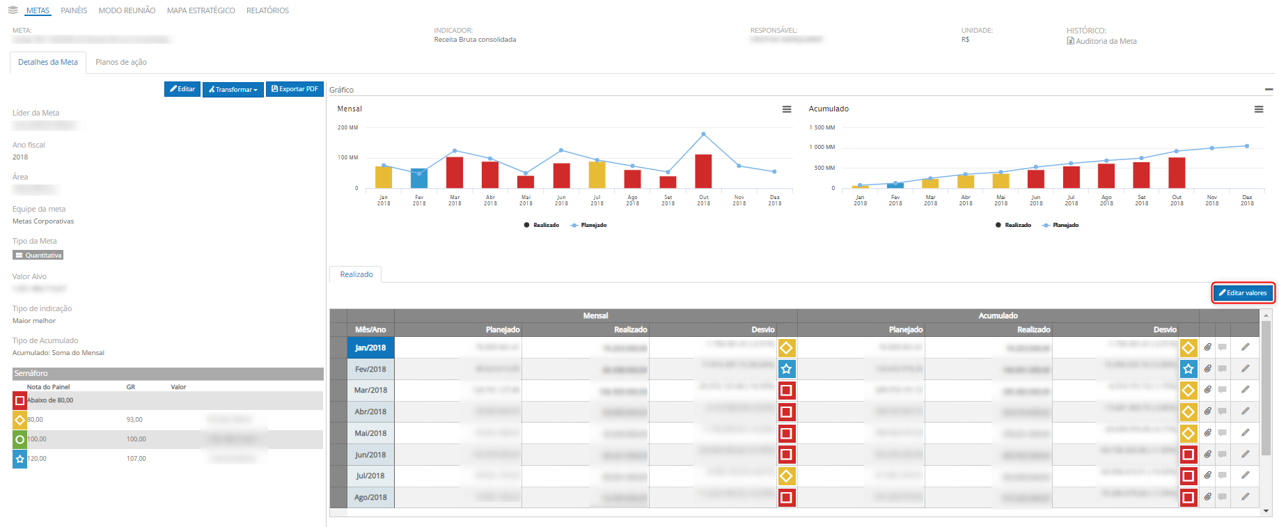Select the Abr/2018 row header

(370, 411)
